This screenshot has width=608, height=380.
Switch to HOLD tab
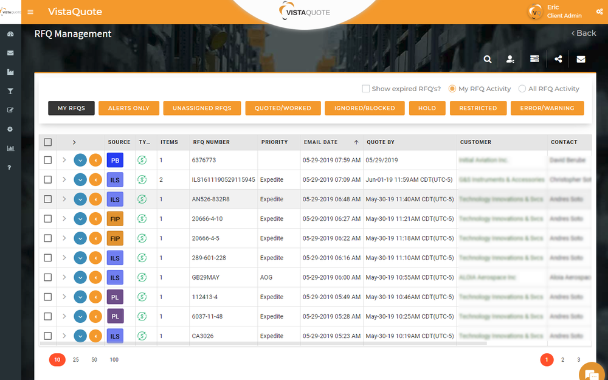(x=427, y=108)
